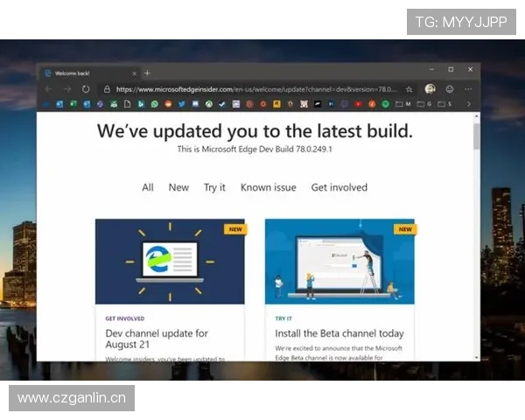The height and width of the screenshot is (420, 525).
Task: Click the Edge logo laptop card thumbnail
Action: tap(170, 262)
